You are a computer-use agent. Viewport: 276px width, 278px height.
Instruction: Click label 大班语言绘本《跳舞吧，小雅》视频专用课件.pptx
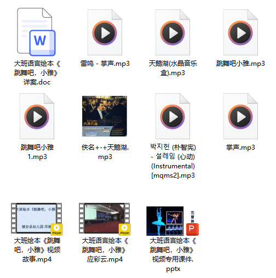coord(173,254)
